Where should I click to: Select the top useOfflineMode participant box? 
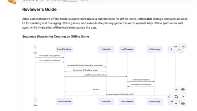[127, 49]
